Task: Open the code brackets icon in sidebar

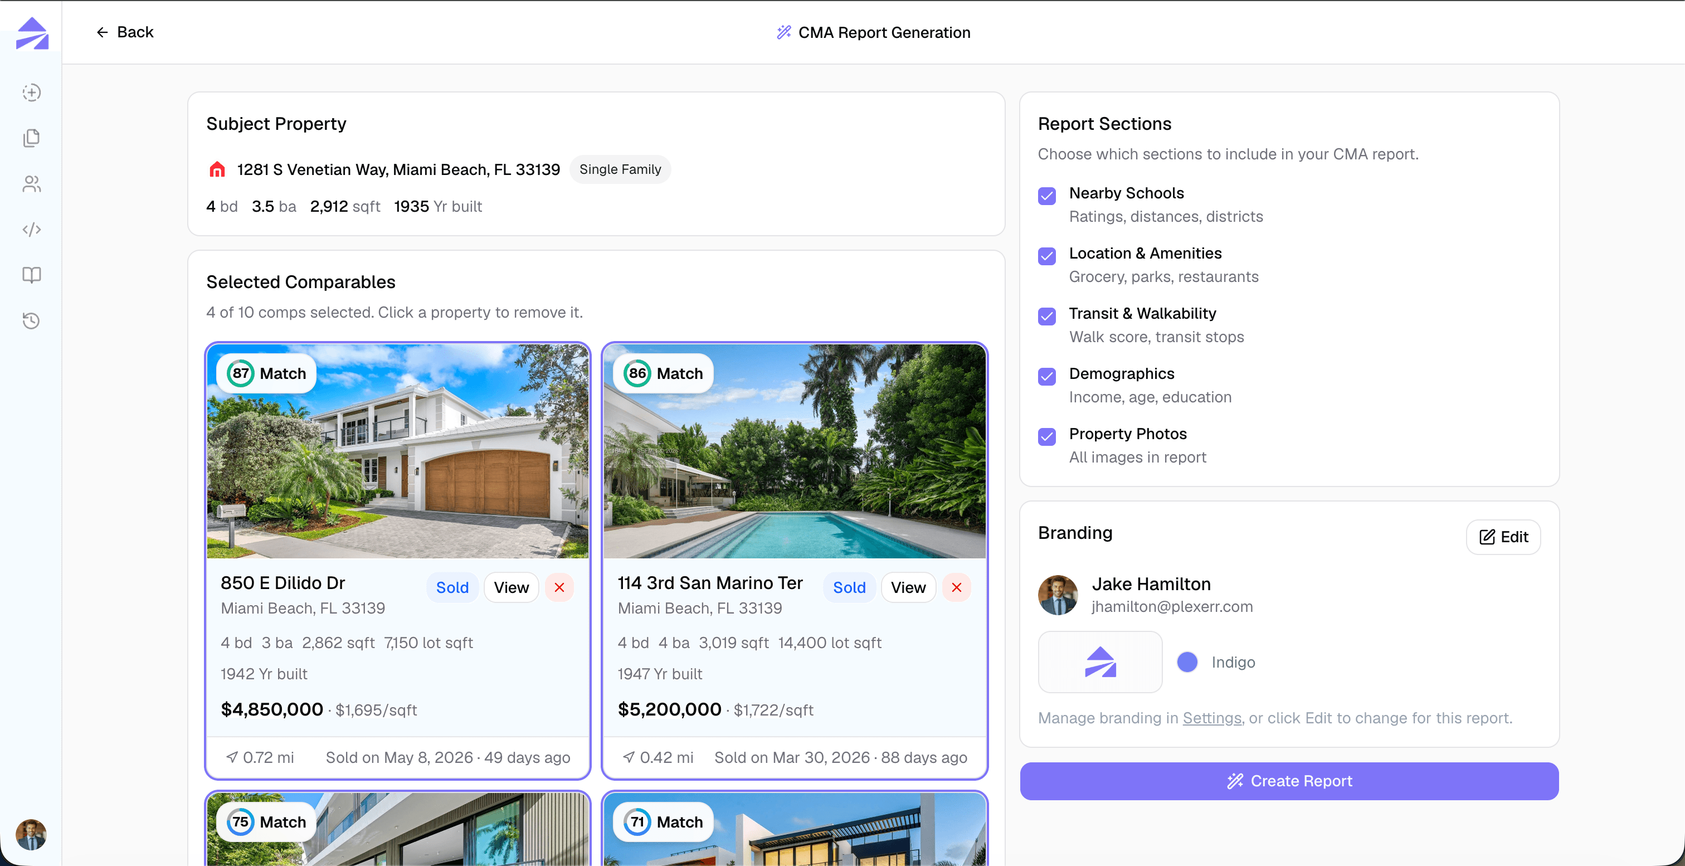Action: (31, 230)
